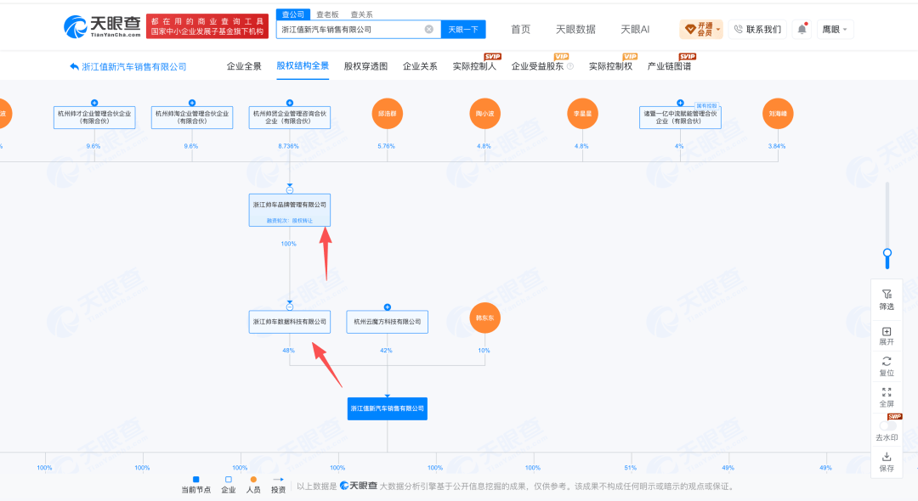Open the 企业关系 tab
This screenshot has width=918, height=501.
(420, 66)
